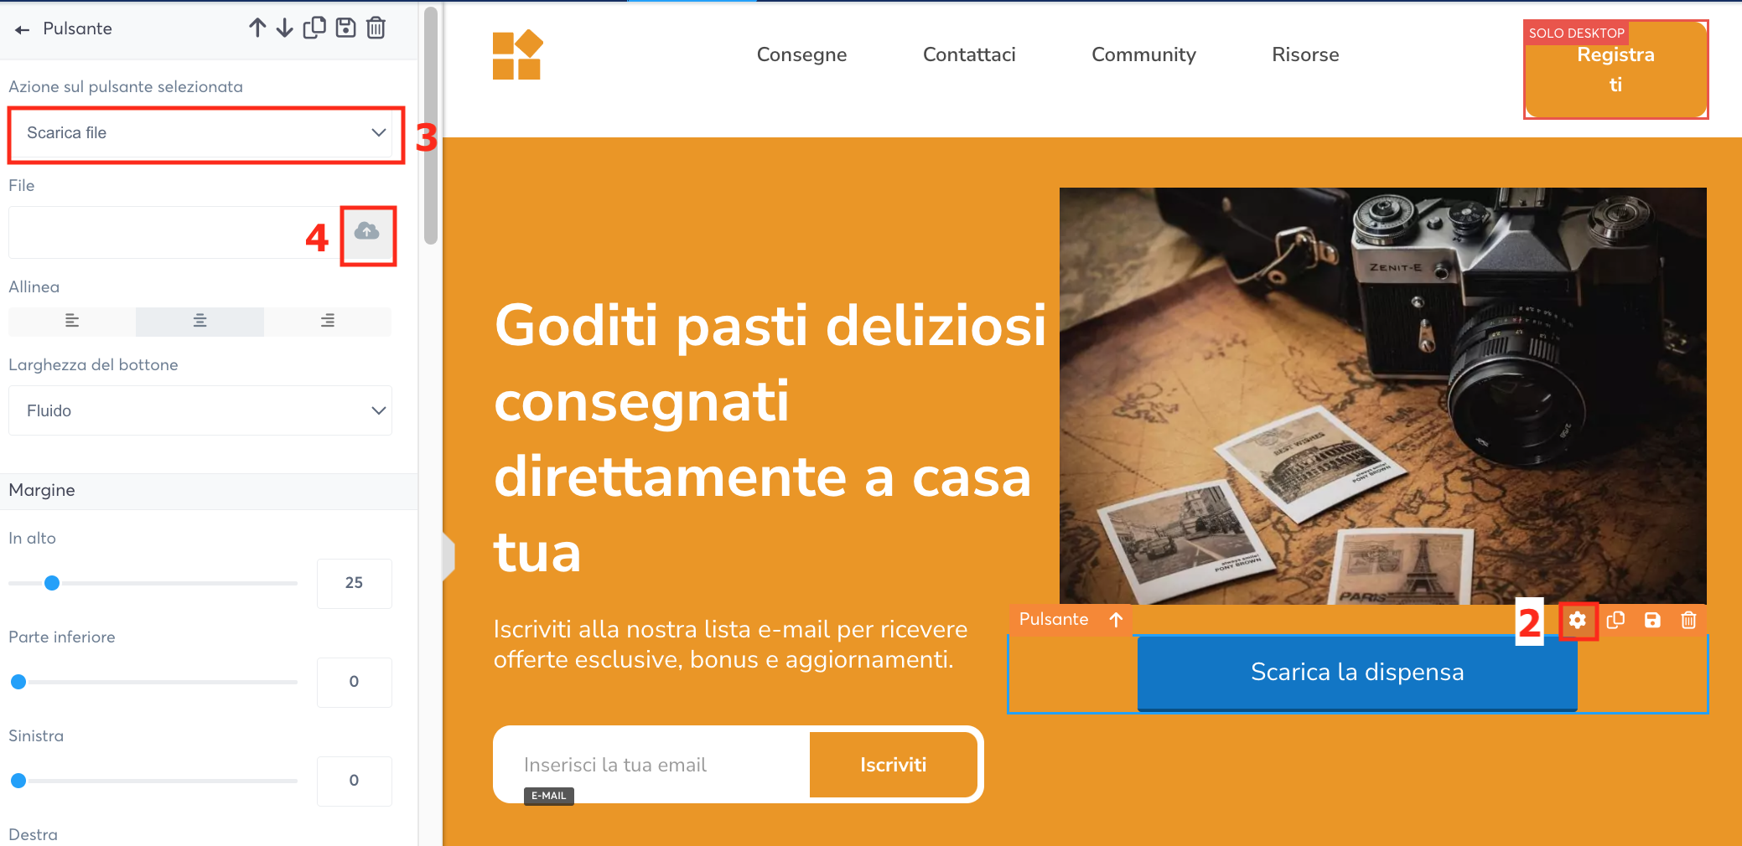Select left alignment option
Screen dimensions: 1742x846
72,321
